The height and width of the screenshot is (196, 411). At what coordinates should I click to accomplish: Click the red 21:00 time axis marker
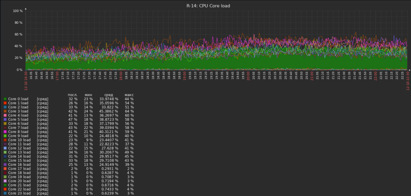point(312,76)
